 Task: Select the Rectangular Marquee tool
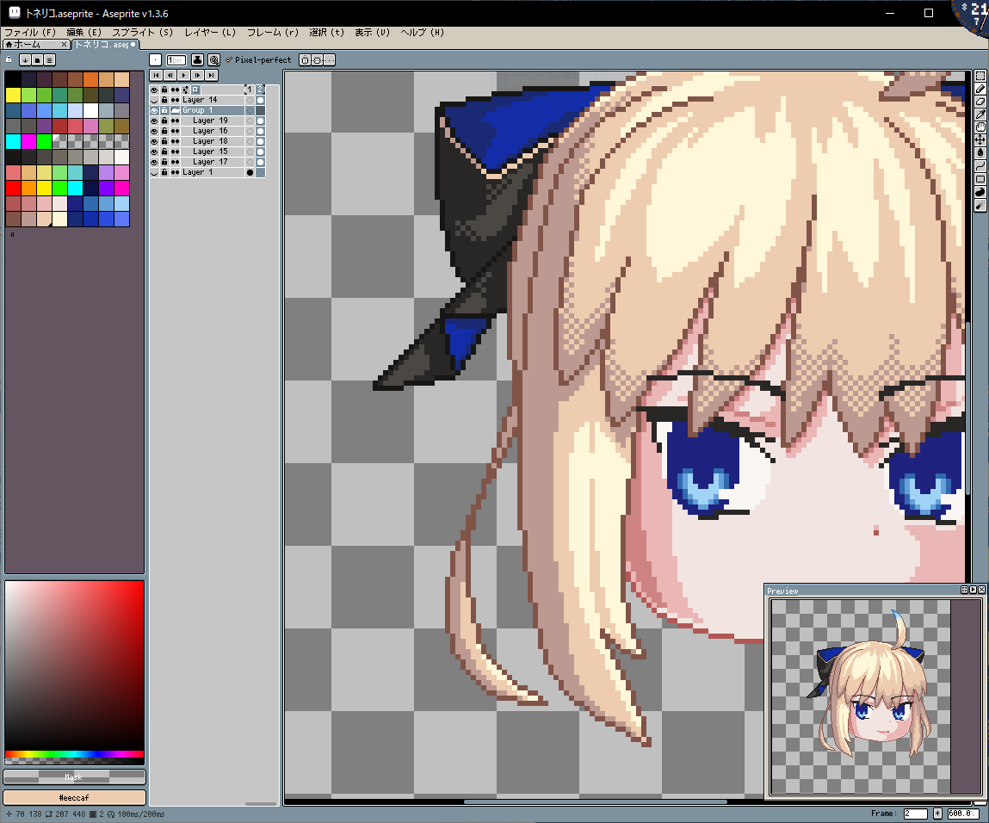click(x=980, y=76)
